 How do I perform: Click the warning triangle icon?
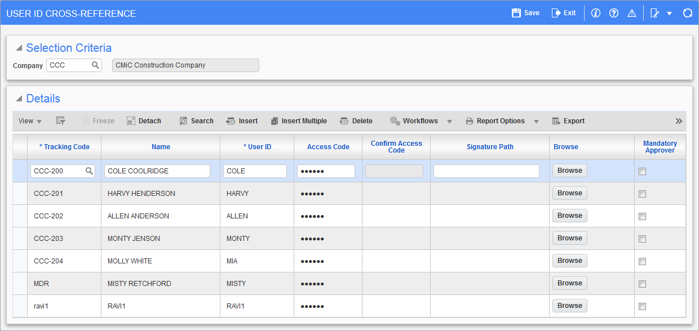(x=632, y=13)
